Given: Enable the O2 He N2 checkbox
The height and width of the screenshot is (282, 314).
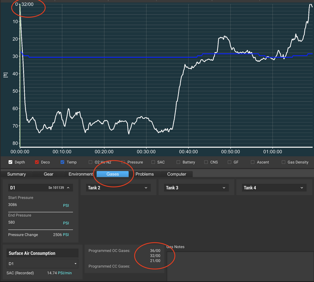Looking at the screenshot, I should click(x=91, y=162).
